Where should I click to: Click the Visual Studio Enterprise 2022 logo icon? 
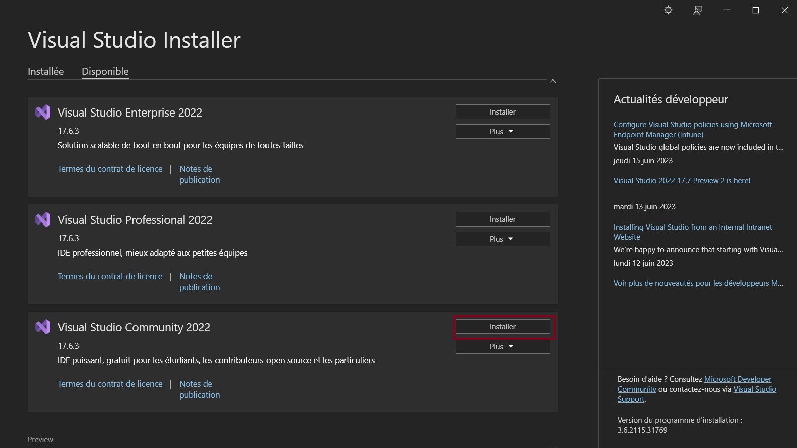(43, 112)
